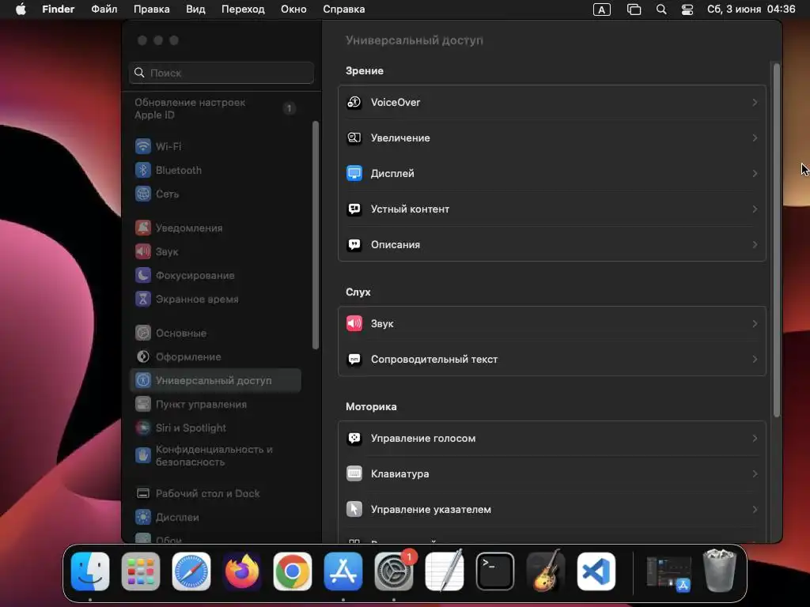Click the blue Дисплей icon in Зрение
The height and width of the screenshot is (607, 810).
click(354, 173)
